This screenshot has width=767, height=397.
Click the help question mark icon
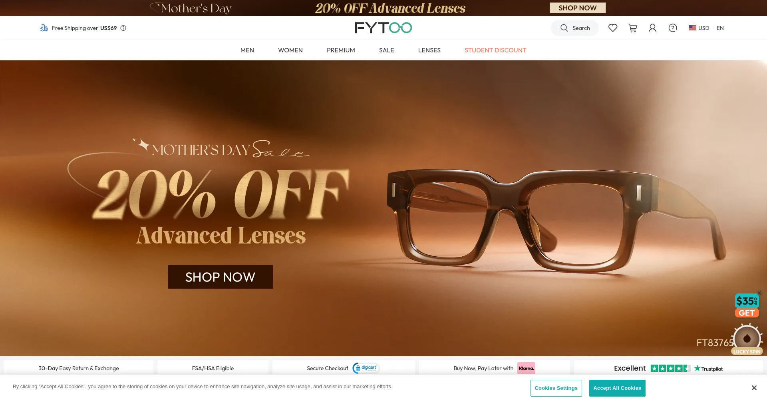pos(673,28)
